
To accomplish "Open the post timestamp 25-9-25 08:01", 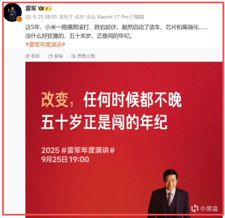I will [x=41, y=17].
